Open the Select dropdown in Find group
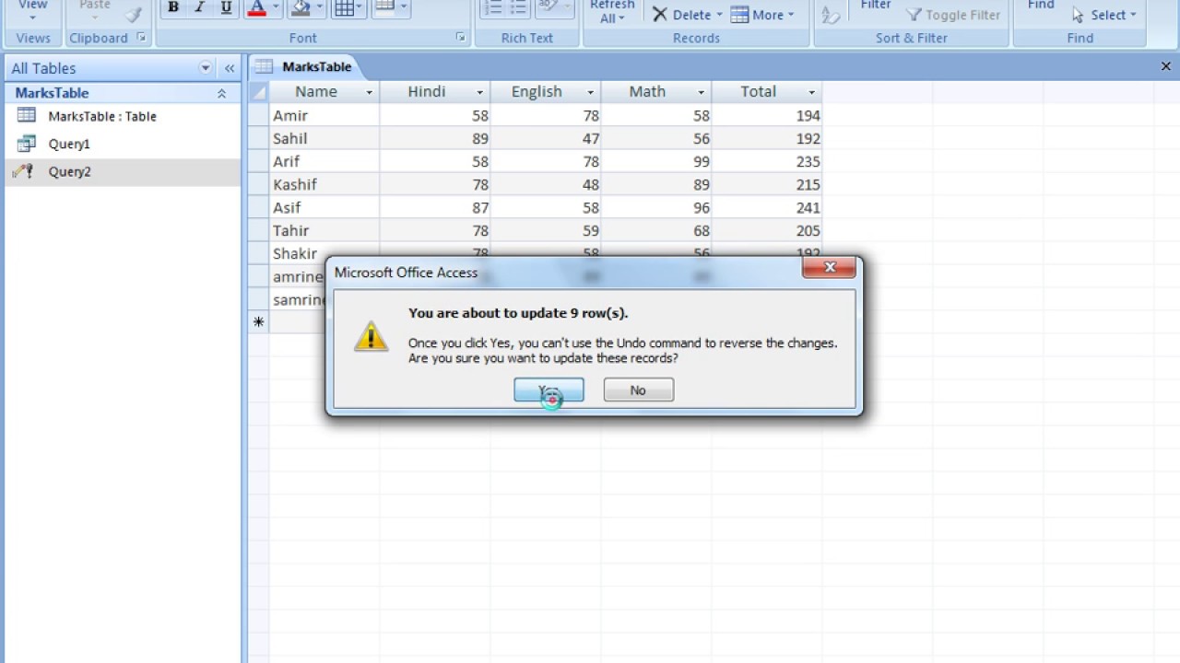Viewport: 1180px width, 663px height. [1105, 15]
